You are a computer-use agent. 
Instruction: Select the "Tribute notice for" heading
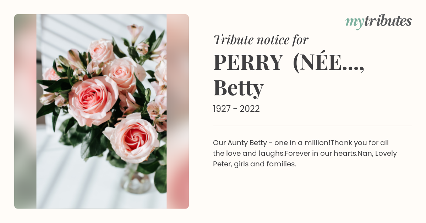(261, 40)
